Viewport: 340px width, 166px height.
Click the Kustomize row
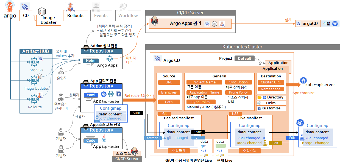click(x=271, y=109)
